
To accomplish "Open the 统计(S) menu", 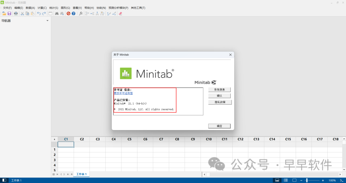I will 54,8.
